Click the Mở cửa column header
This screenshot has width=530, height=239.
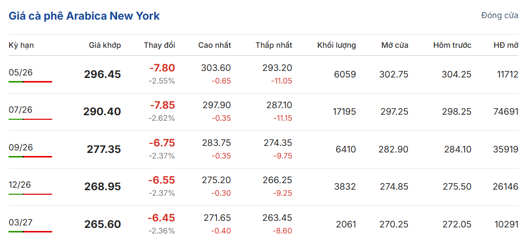coord(394,45)
